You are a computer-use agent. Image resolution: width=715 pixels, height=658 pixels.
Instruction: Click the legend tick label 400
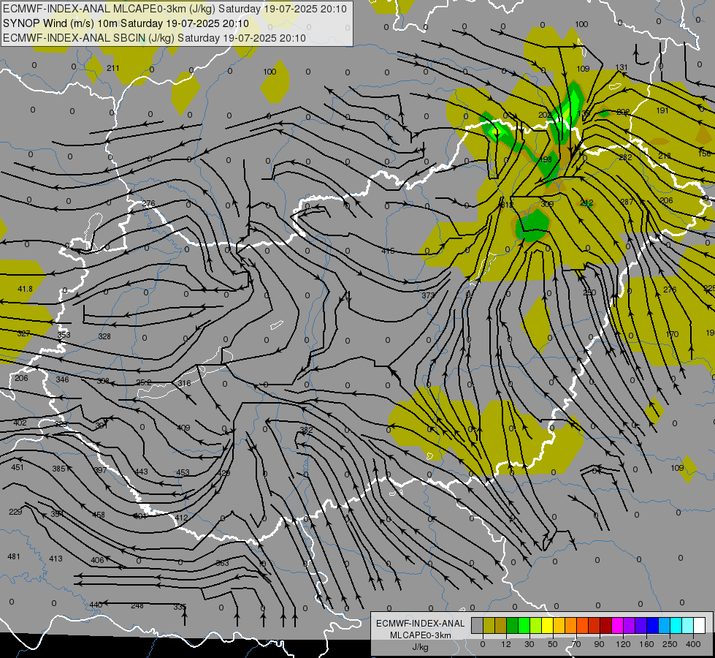pyautogui.click(x=693, y=644)
